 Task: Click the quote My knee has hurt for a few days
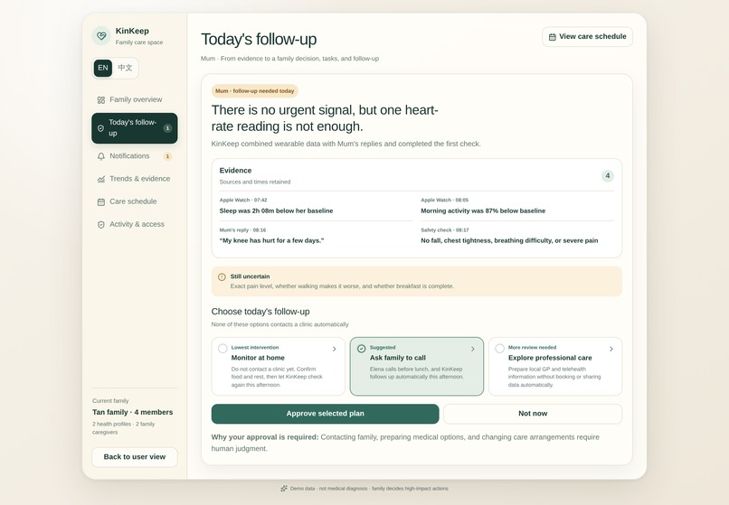click(x=271, y=240)
